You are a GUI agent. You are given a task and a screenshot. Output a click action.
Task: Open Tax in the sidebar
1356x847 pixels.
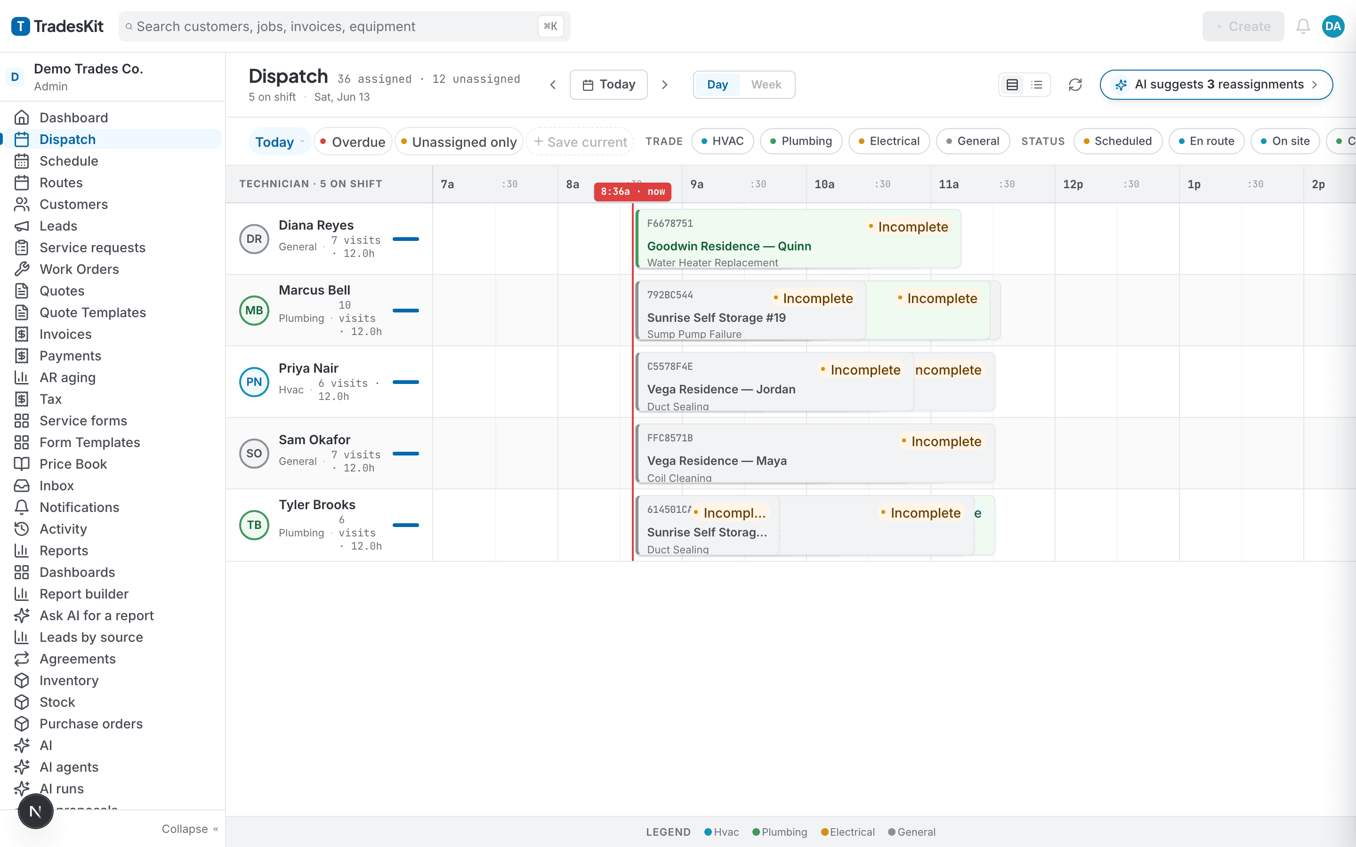(x=112, y=400)
